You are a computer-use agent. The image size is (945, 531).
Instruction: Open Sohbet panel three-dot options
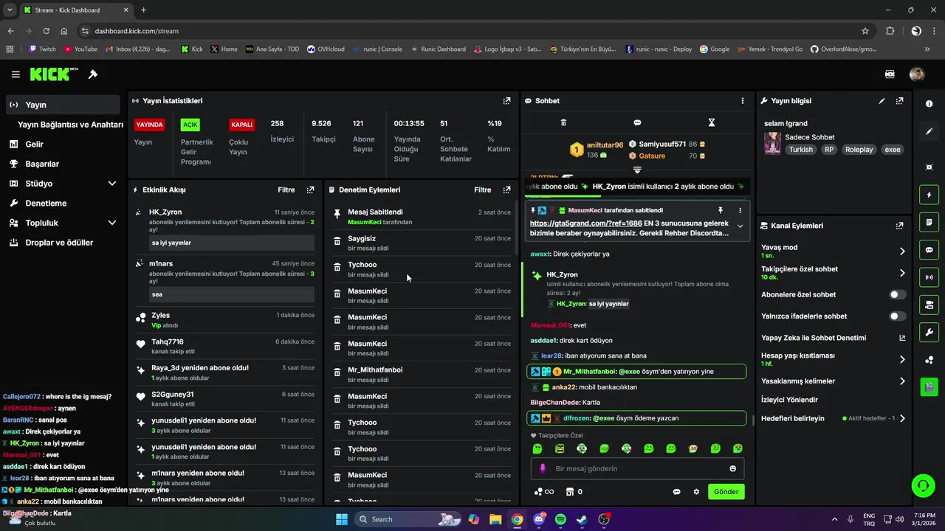click(x=743, y=101)
